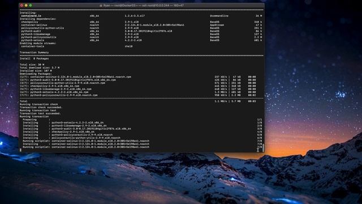Select the 'containerd.io' package name
The height and width of the screenshot is (204, 362).
pos(31,16)
